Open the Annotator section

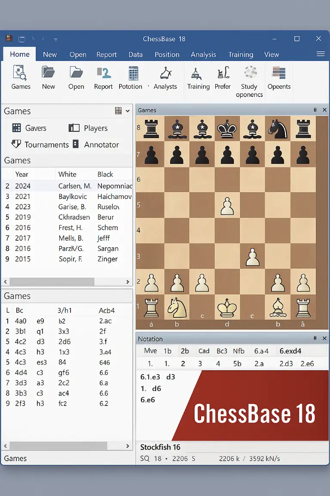96,145
